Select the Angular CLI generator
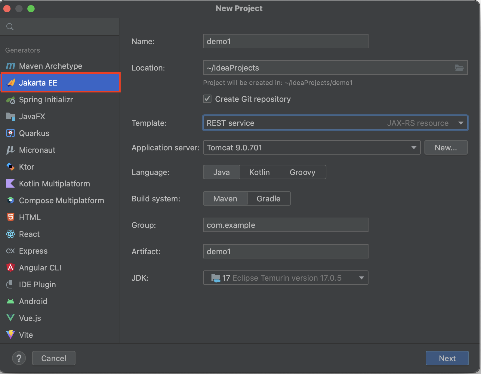The height and width of the screenshot is (374, 481). tap(60, 268)
